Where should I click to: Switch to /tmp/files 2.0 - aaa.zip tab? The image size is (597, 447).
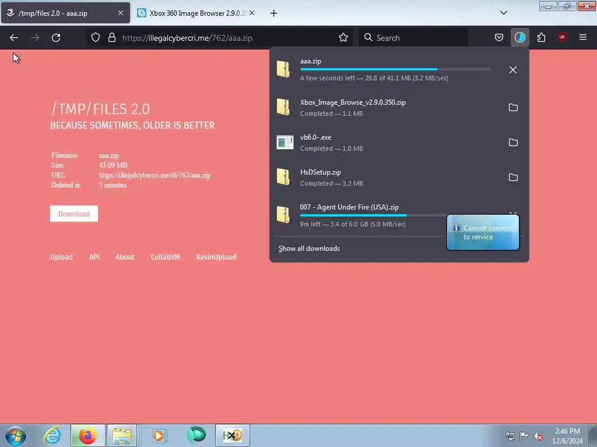pyautogui.click(x=65, y=13)
